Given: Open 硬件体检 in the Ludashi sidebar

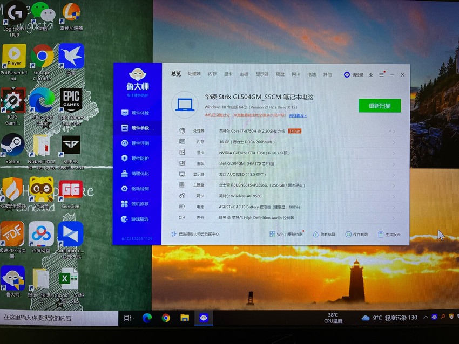Looking at the screenshot, I should click(135, 113).
